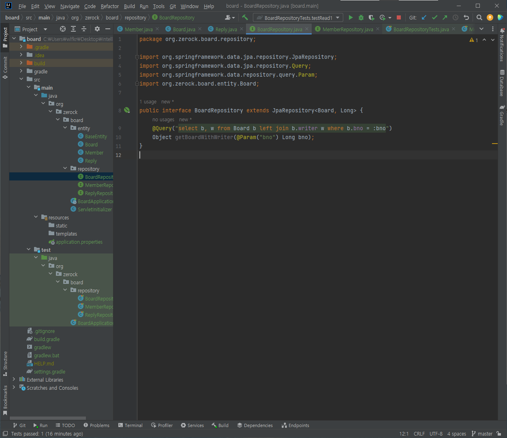Show hidden editor tabs list
This screenshot has width=507, height=438.
[x=481, y=29]
